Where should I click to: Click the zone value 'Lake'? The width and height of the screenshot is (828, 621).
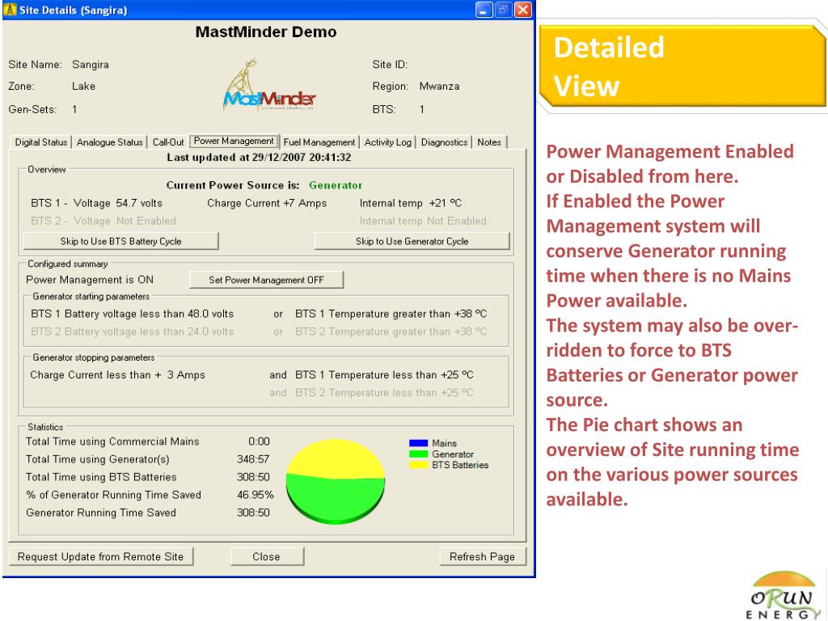click(x=83, y=86)
